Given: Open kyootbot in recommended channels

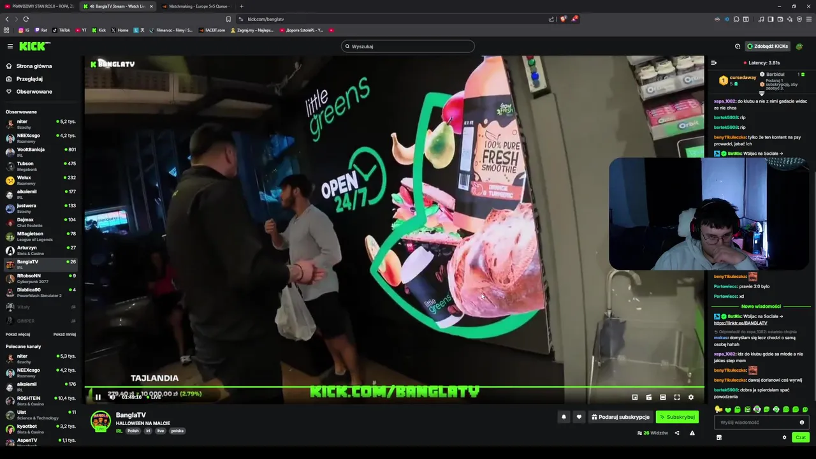Looking at the screenshot, I should pyautogui.click(x=41, y=428).
